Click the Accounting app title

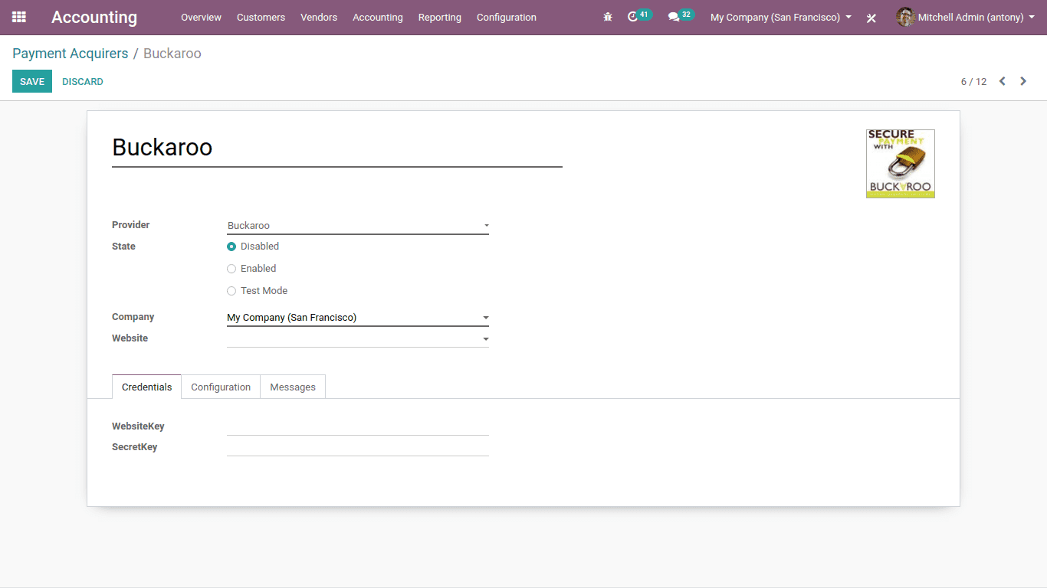pyautogui.click(x=94, y=17)
